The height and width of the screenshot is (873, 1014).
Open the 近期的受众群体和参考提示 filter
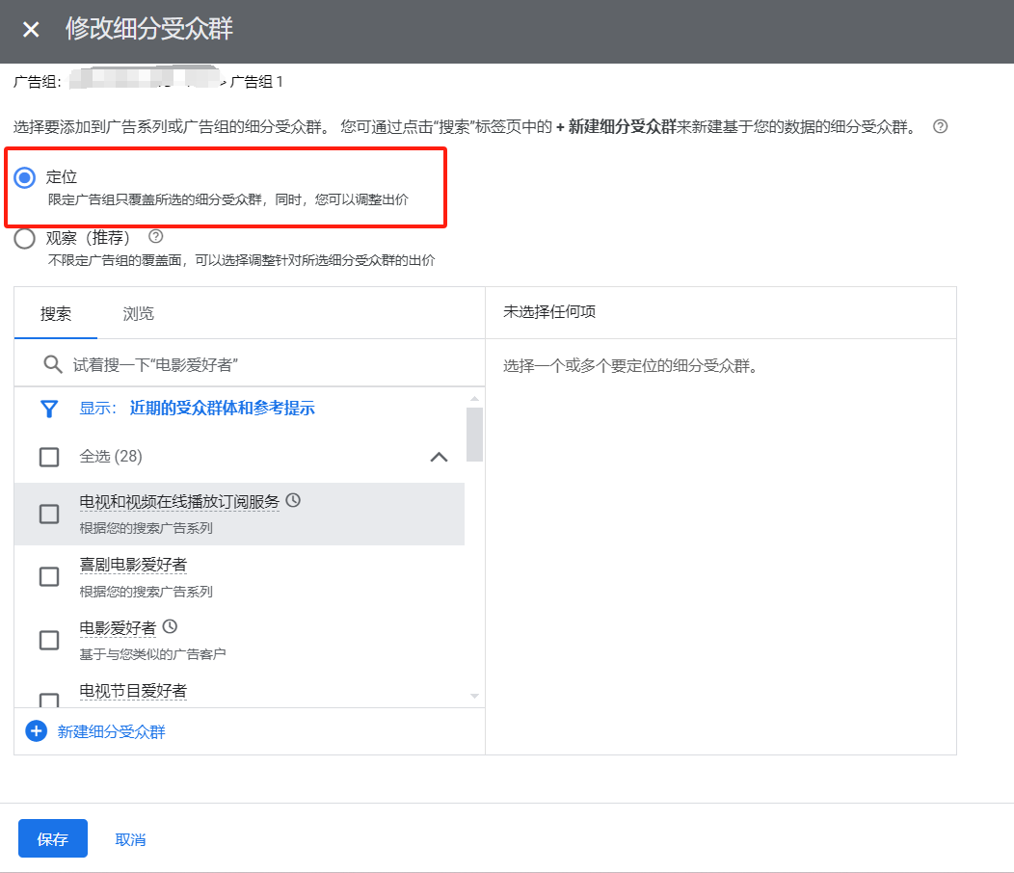point(222,408)
